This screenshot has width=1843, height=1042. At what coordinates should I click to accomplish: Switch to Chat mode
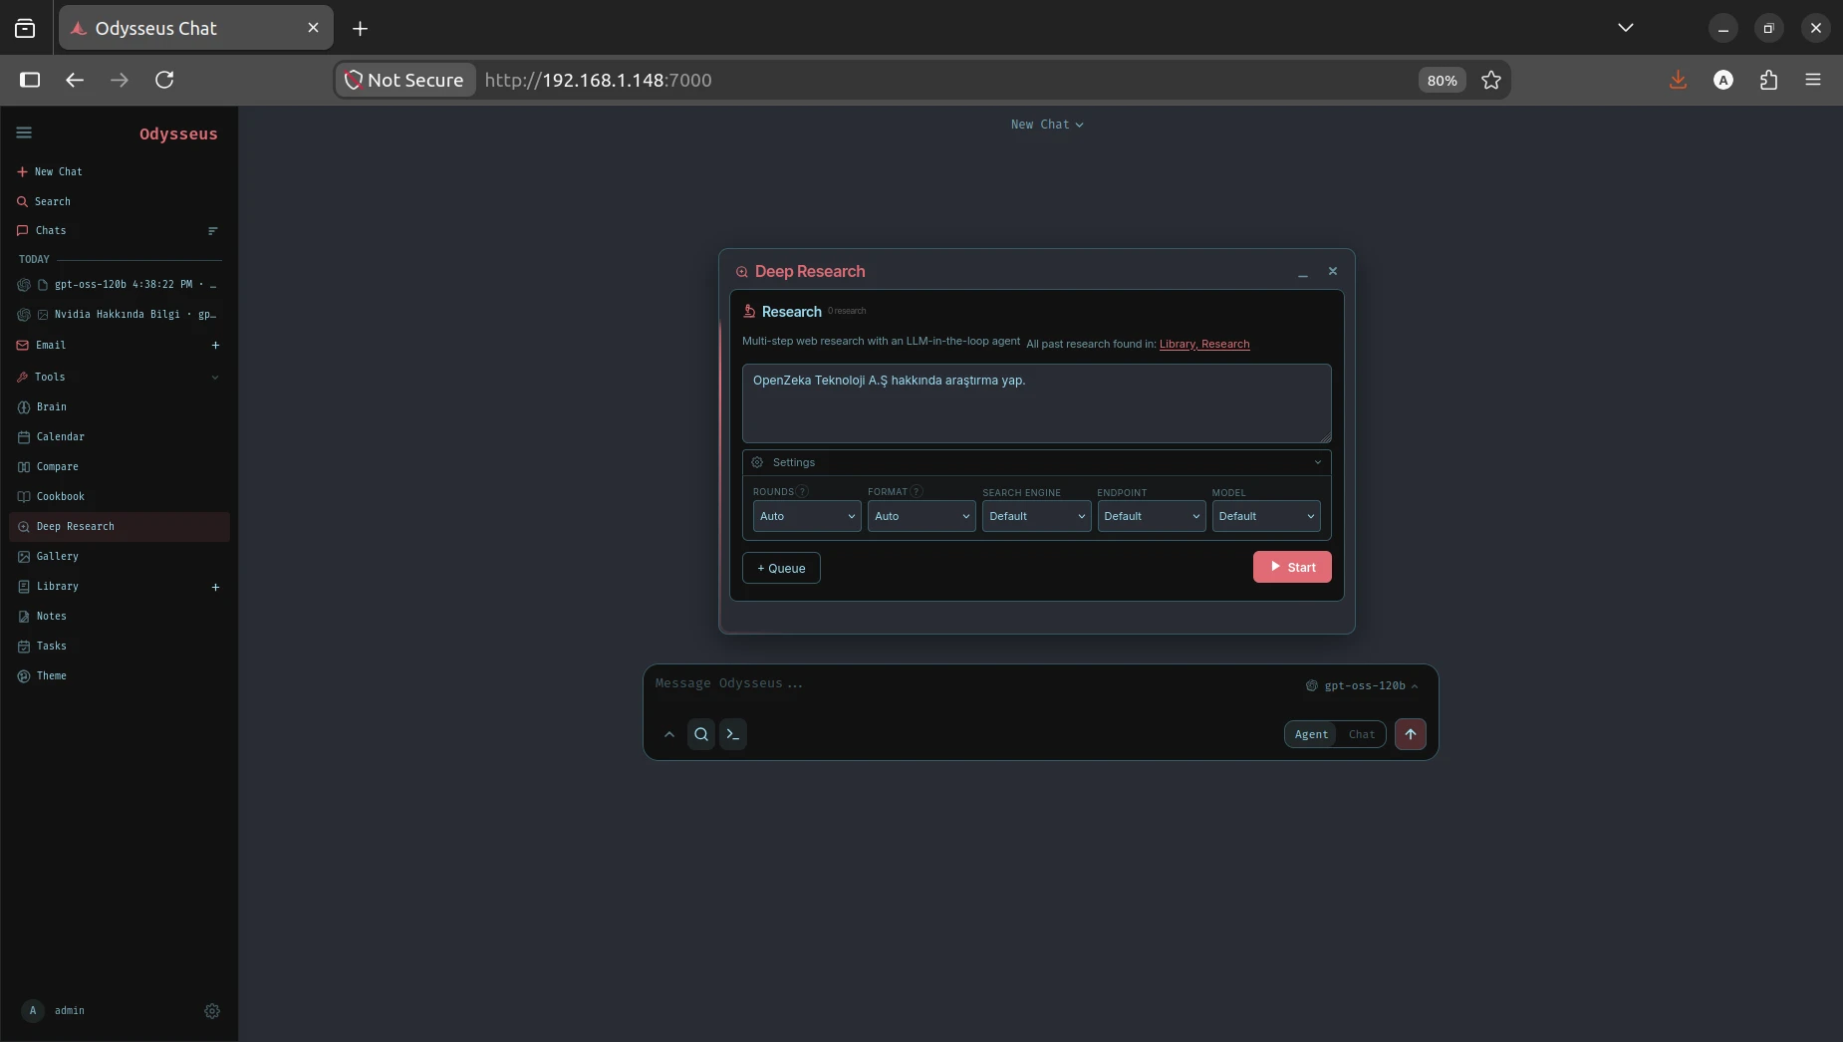pyautogui.click(x=1362, y=734)
